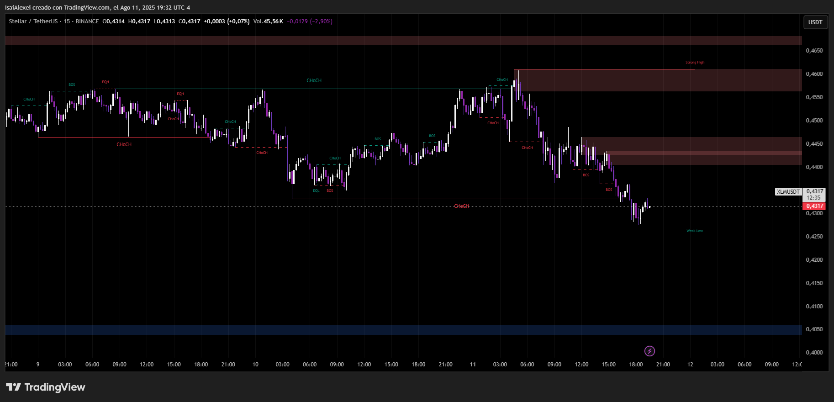Click the Stellar / TetherUS symbol title

click(x=33, y=21)
